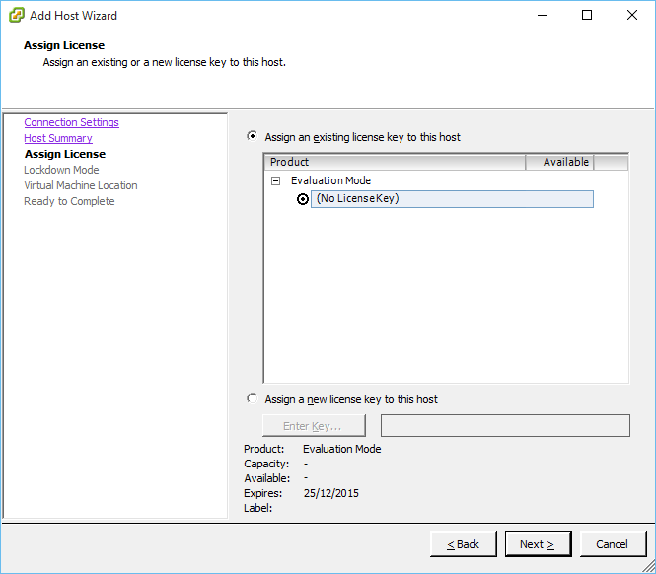Click the Product value Evaluation Mode at bottom
This screenshot has width=656, height=574.
coord(342,449)
